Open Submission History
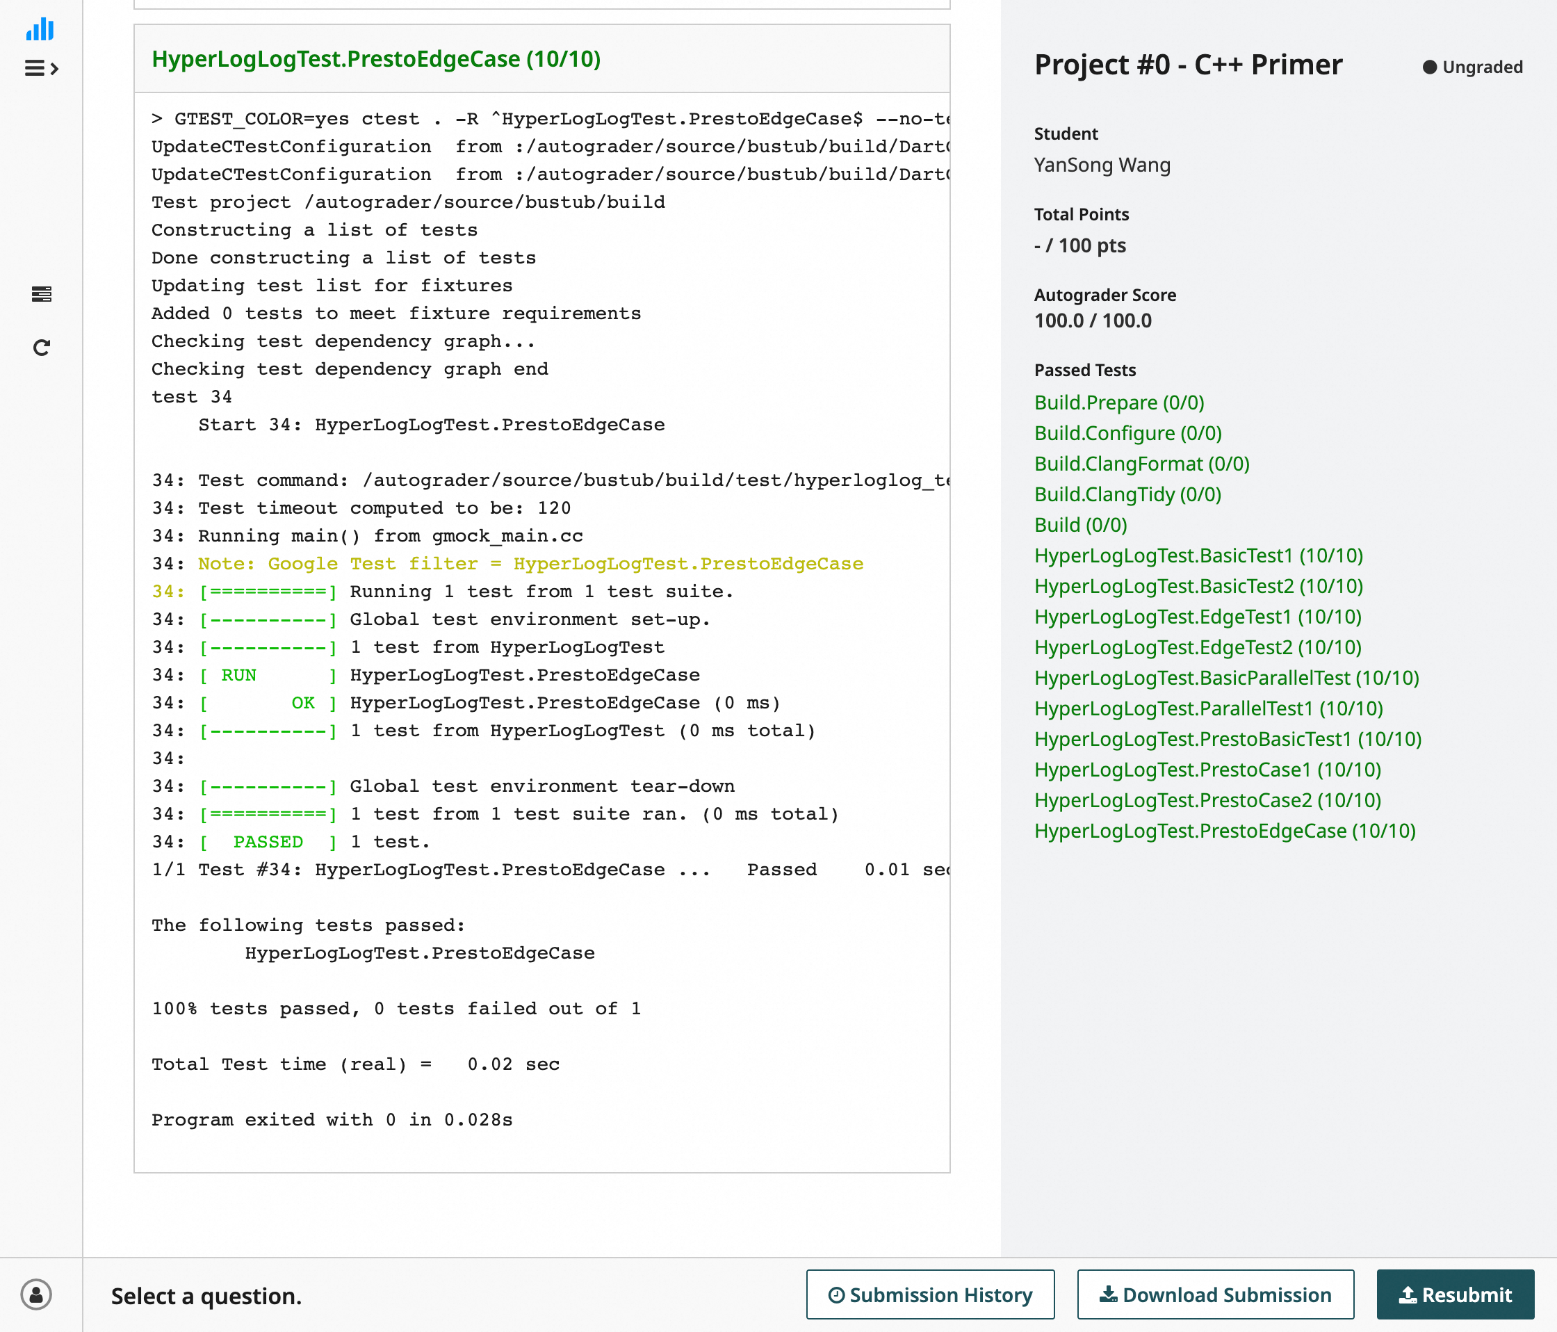The height and width of the screenshot is (1332, 1557). point(929,1294)
